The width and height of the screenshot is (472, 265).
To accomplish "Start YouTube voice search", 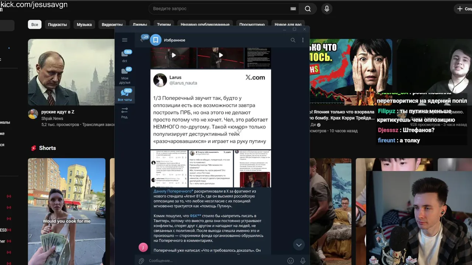I will (327, 9).
